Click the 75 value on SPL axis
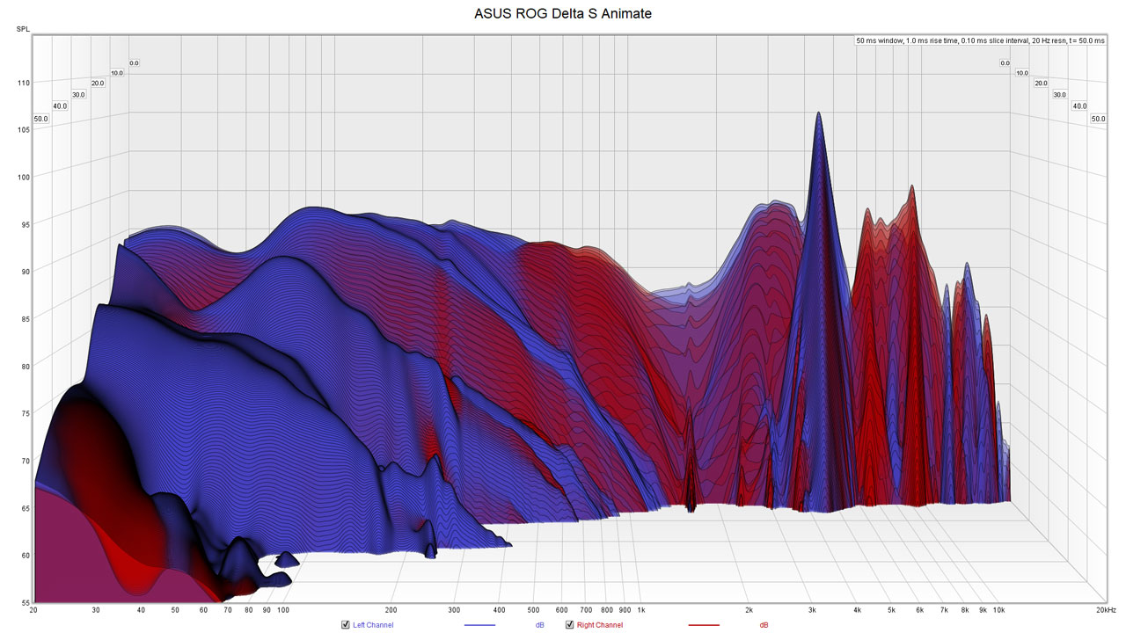1126x633 pixels. tap(26, 413)
